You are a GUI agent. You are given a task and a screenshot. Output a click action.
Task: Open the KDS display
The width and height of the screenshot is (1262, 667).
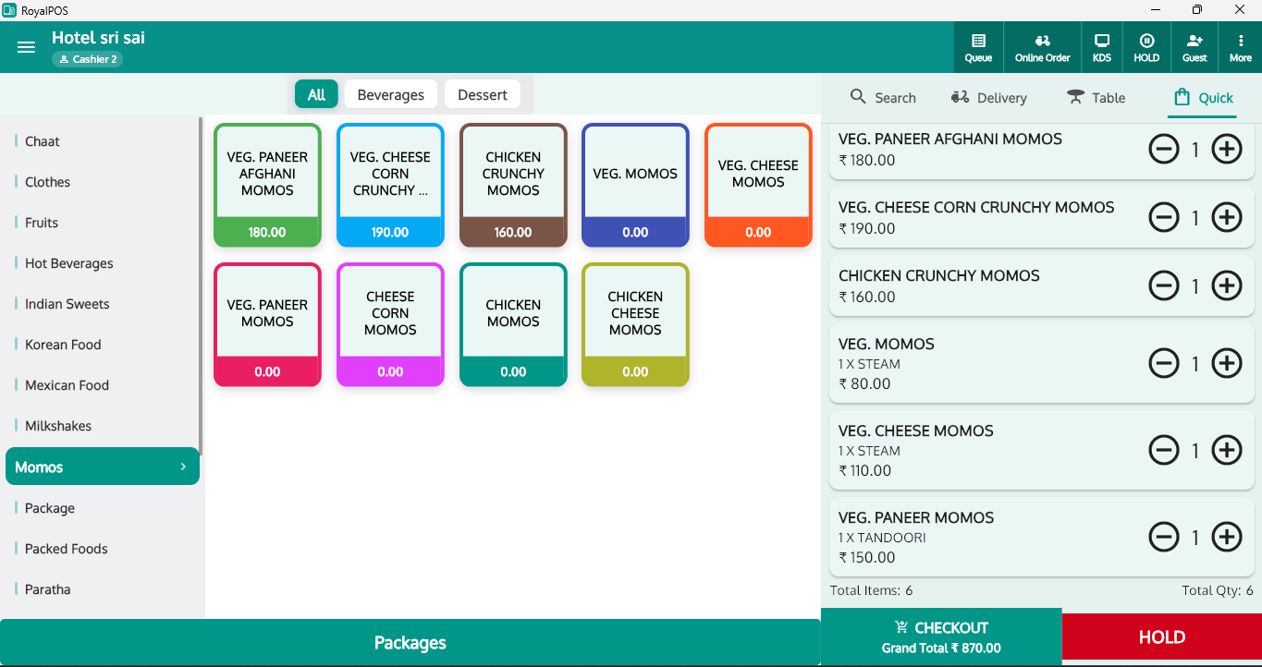(x=1102, y=47)
